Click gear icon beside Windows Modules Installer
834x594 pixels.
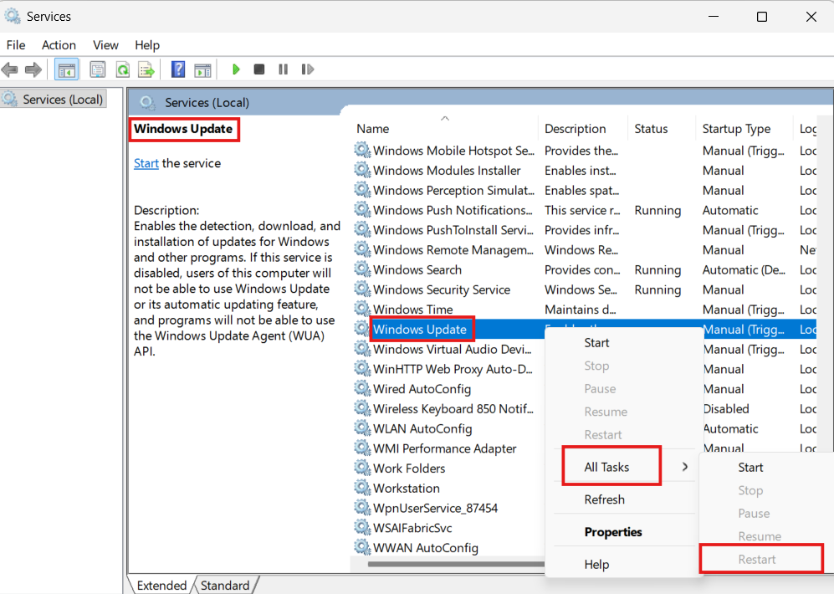(x=362, y=170)
